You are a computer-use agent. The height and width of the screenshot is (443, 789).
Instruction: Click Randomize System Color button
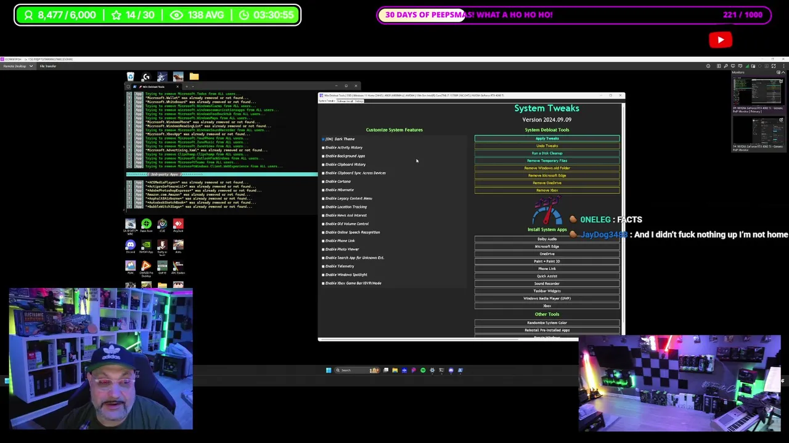547,322
